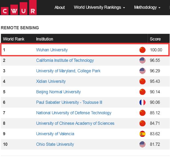This screenshot has height=166, width=170.
Task: Click China flag beside Wuhan University
Action: point(142,50)
